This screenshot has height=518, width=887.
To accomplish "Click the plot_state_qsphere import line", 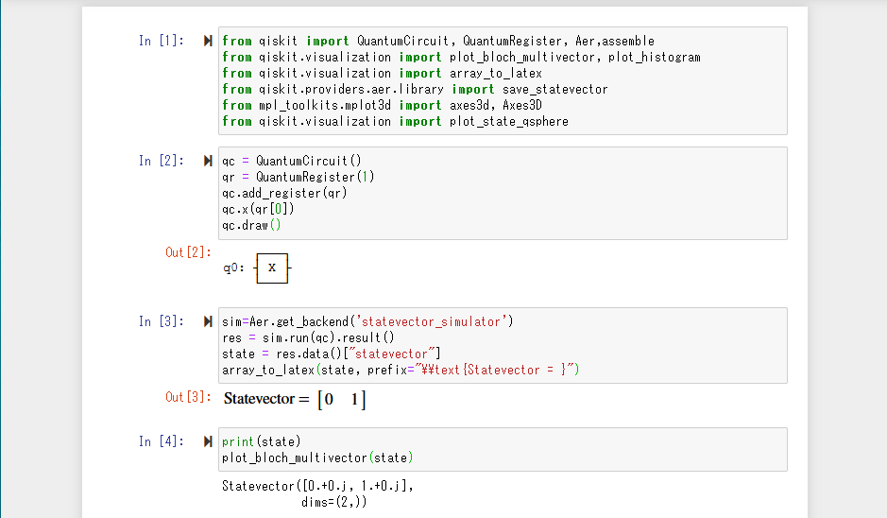I will tap(395, 121).
